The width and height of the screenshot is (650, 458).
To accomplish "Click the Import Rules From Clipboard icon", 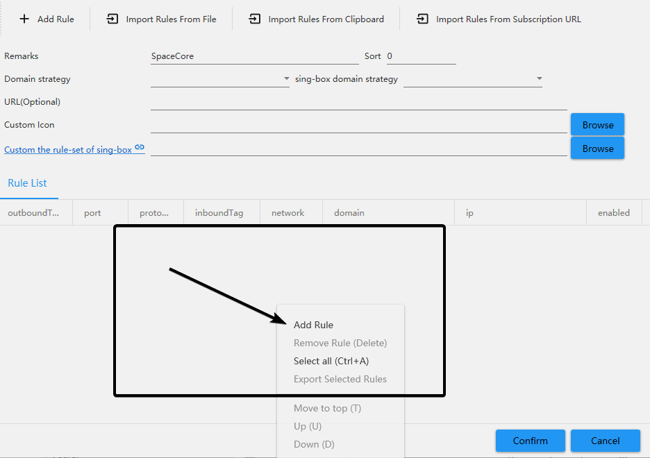I will tap(255, 19).
